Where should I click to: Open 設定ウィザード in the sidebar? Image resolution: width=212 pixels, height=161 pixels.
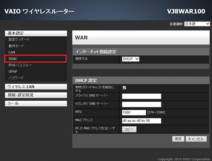(19, 40)
